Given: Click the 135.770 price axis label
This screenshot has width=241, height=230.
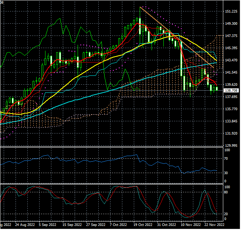Looking at the screenshot, I should click(231, 109).
